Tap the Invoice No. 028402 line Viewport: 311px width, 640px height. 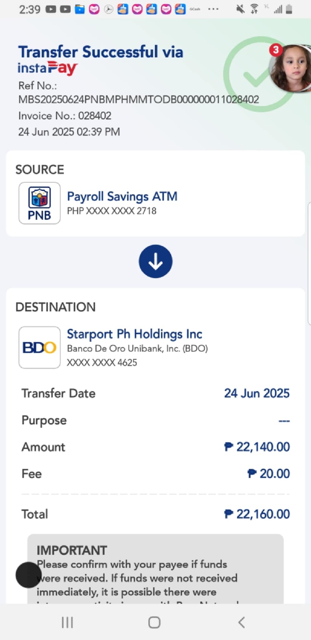pos(65,116)
